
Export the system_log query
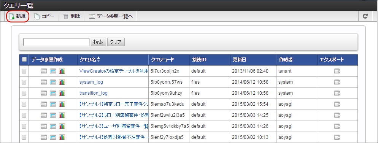(337, 82)
